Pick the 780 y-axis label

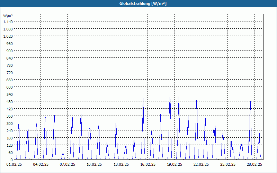pyautogui.click(x=10, y=65)
